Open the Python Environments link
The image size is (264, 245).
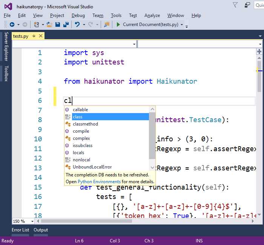click(x=99, y=182)
